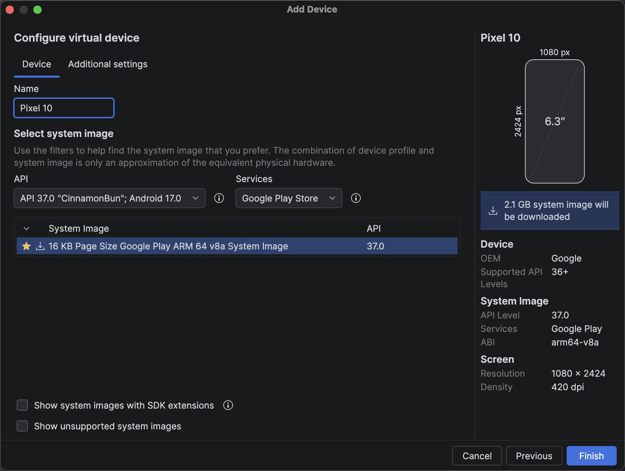Viewport: 625px width, 471px height.
Task: Click the info icon next to Services dropdown
Action: click(356, 198)
